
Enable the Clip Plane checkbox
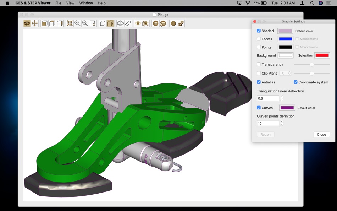pos(259,73)
